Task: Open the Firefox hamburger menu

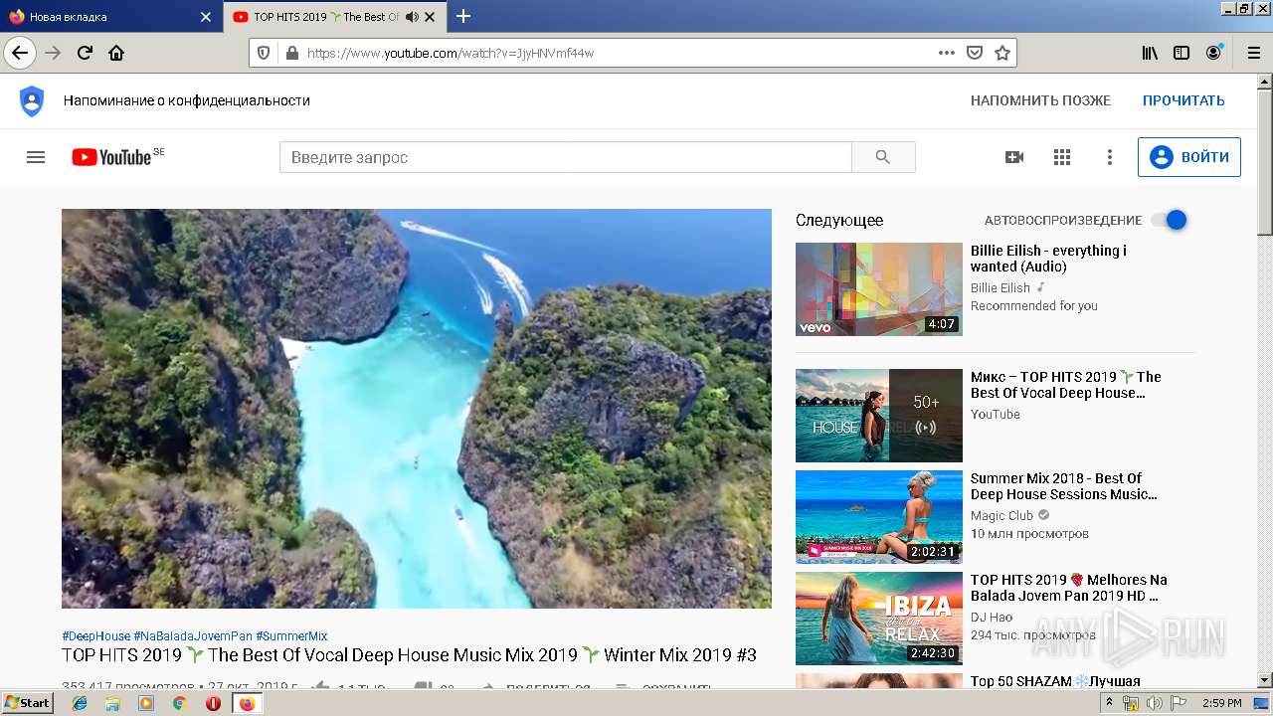Action: coord(1253,53)
